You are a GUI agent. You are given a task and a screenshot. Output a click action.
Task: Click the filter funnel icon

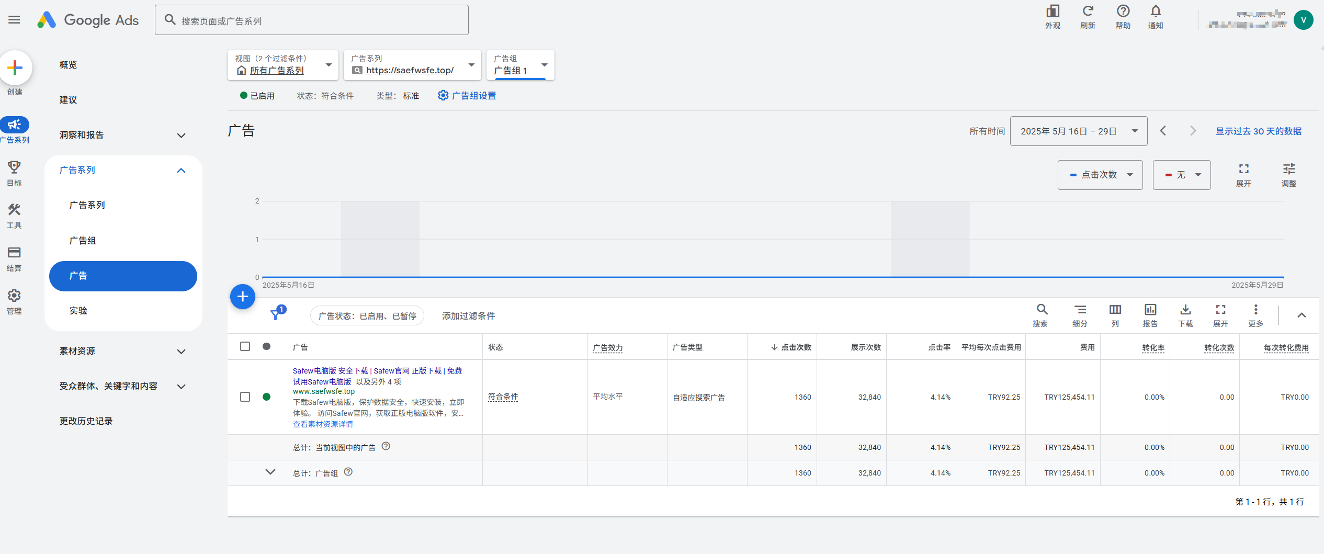tap(276, 315)
